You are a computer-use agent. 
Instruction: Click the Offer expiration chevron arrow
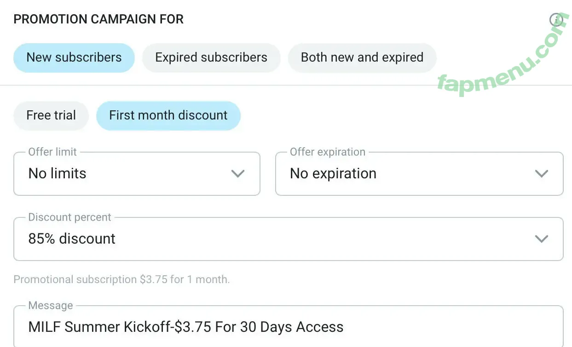pos(542,174)
